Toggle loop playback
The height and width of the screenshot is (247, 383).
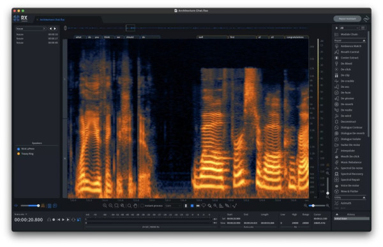coord(73,220)
